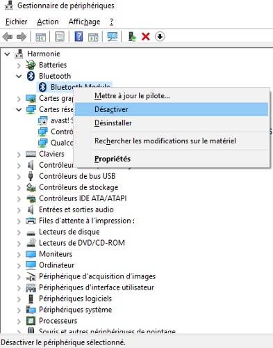Click the Processeurs chip icon
273x348 pixels.
pyautogui.click(x=31, y=321)
